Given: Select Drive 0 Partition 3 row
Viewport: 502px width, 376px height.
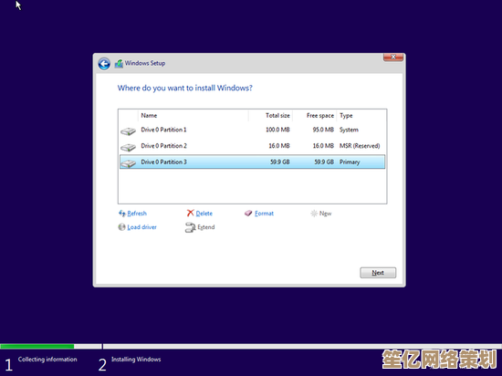Looking at the screenshot, I should click(x=252, y=162).
